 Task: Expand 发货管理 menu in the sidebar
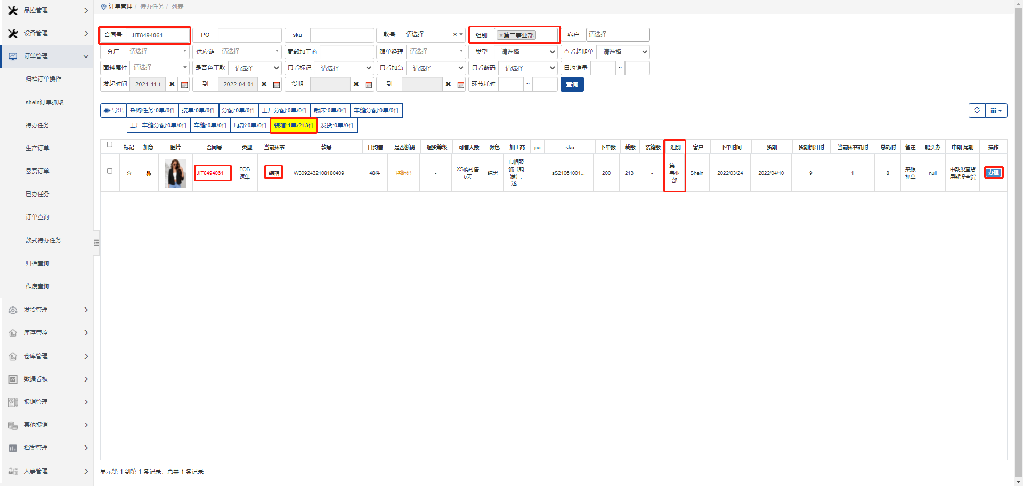(47, 310)
